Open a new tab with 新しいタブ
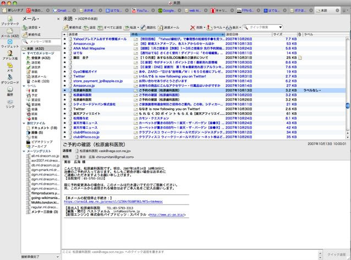This screenshot has width=351, height=260. 12,10
